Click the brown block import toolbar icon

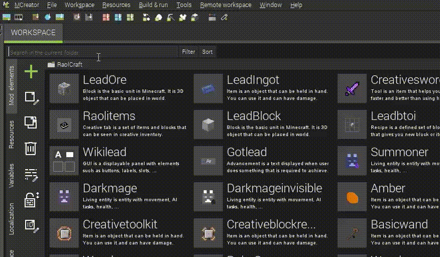[x=36, y=18]
